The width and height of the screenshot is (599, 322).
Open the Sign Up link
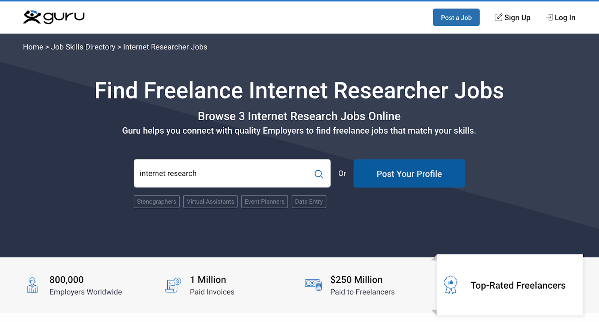coord(513,18)
